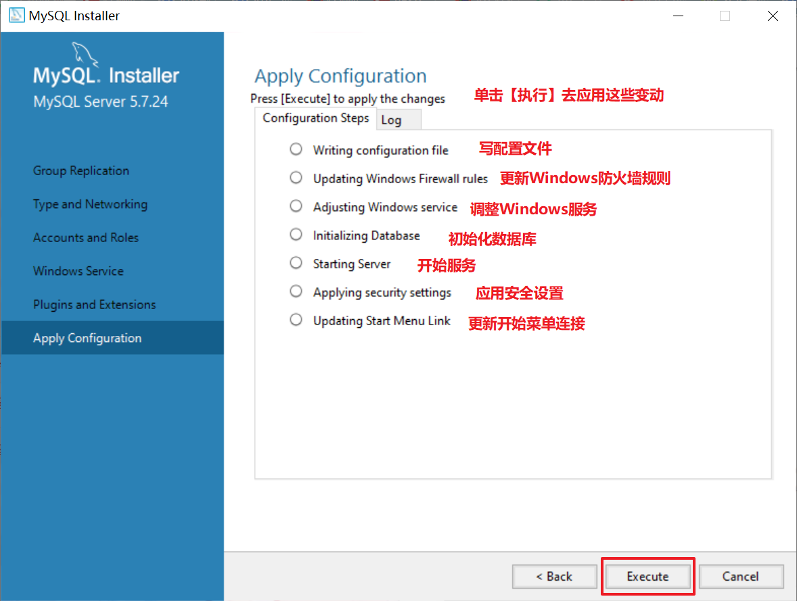Click status circle for Applying security settings
This screenshot has width=797, height=601.
pyautogui.click(x=296, y=291)
